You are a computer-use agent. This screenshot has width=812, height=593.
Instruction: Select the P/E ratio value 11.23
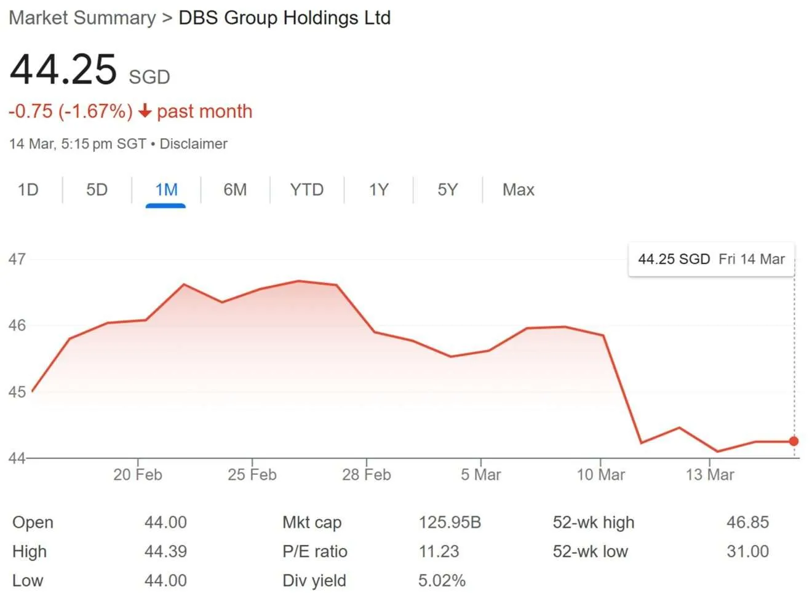pos(439,551)
